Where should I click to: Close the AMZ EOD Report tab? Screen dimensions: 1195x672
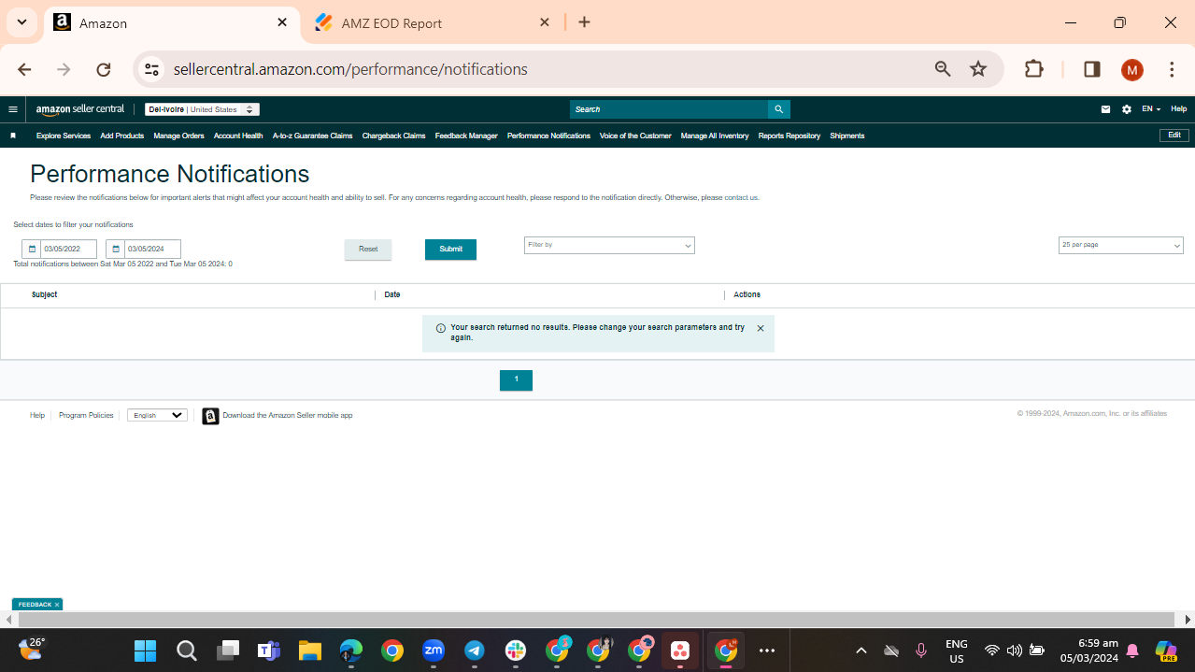(545, 22)
